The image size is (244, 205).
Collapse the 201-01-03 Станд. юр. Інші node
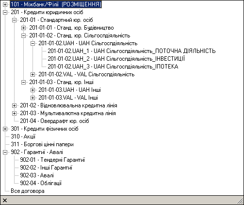click(23, 83)
